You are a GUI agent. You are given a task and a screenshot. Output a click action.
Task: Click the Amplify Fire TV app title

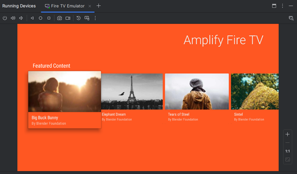(x=224, y=40)
